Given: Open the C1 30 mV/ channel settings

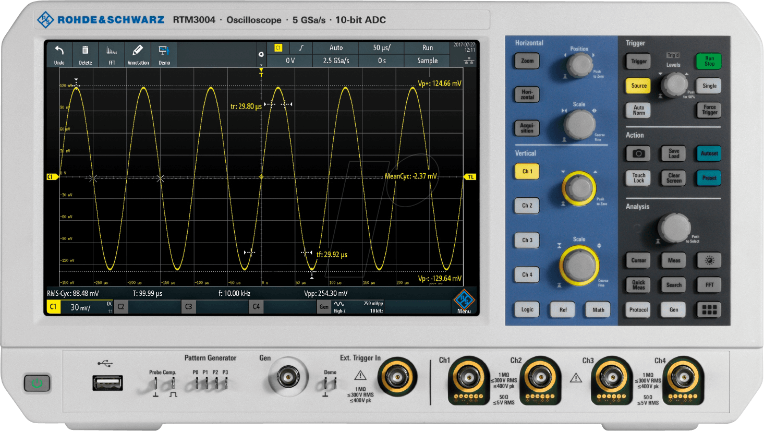Looking at the screenshot, I should coord(81,307).
